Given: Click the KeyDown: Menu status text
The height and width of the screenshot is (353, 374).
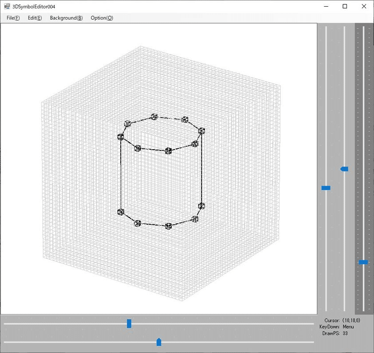Looking at the screenshot, I should [337, 327].
